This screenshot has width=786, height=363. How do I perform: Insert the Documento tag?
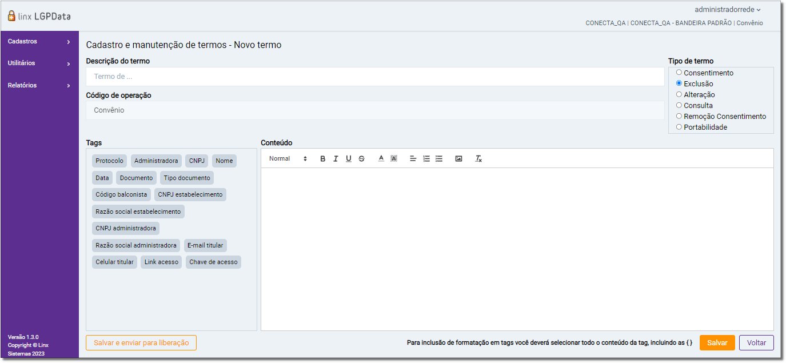(136, 178)
